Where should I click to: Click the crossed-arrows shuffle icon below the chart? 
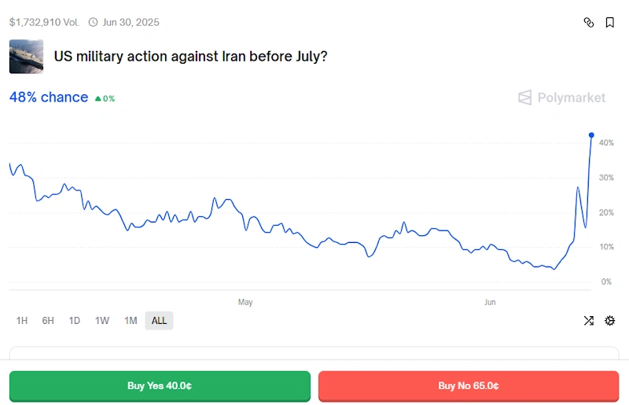click(x=588, y=321)
